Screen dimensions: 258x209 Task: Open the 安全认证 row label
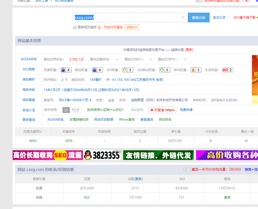tap(29, 110)
